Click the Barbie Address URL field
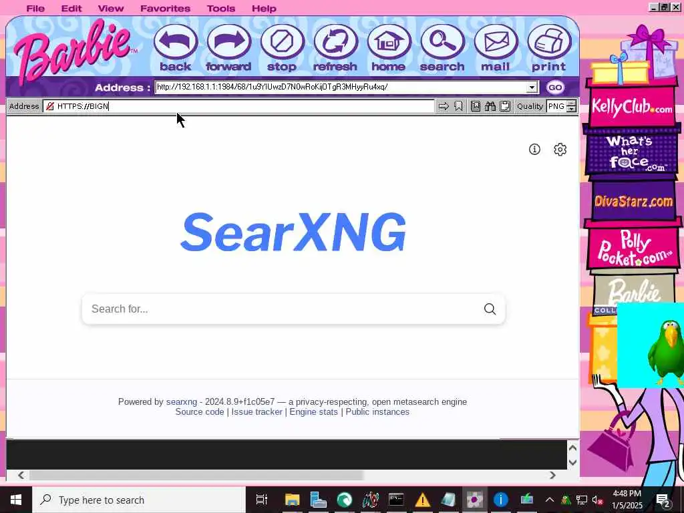This screenshot has width=684, height=513. pyautogui.click(x=341, y=87)
